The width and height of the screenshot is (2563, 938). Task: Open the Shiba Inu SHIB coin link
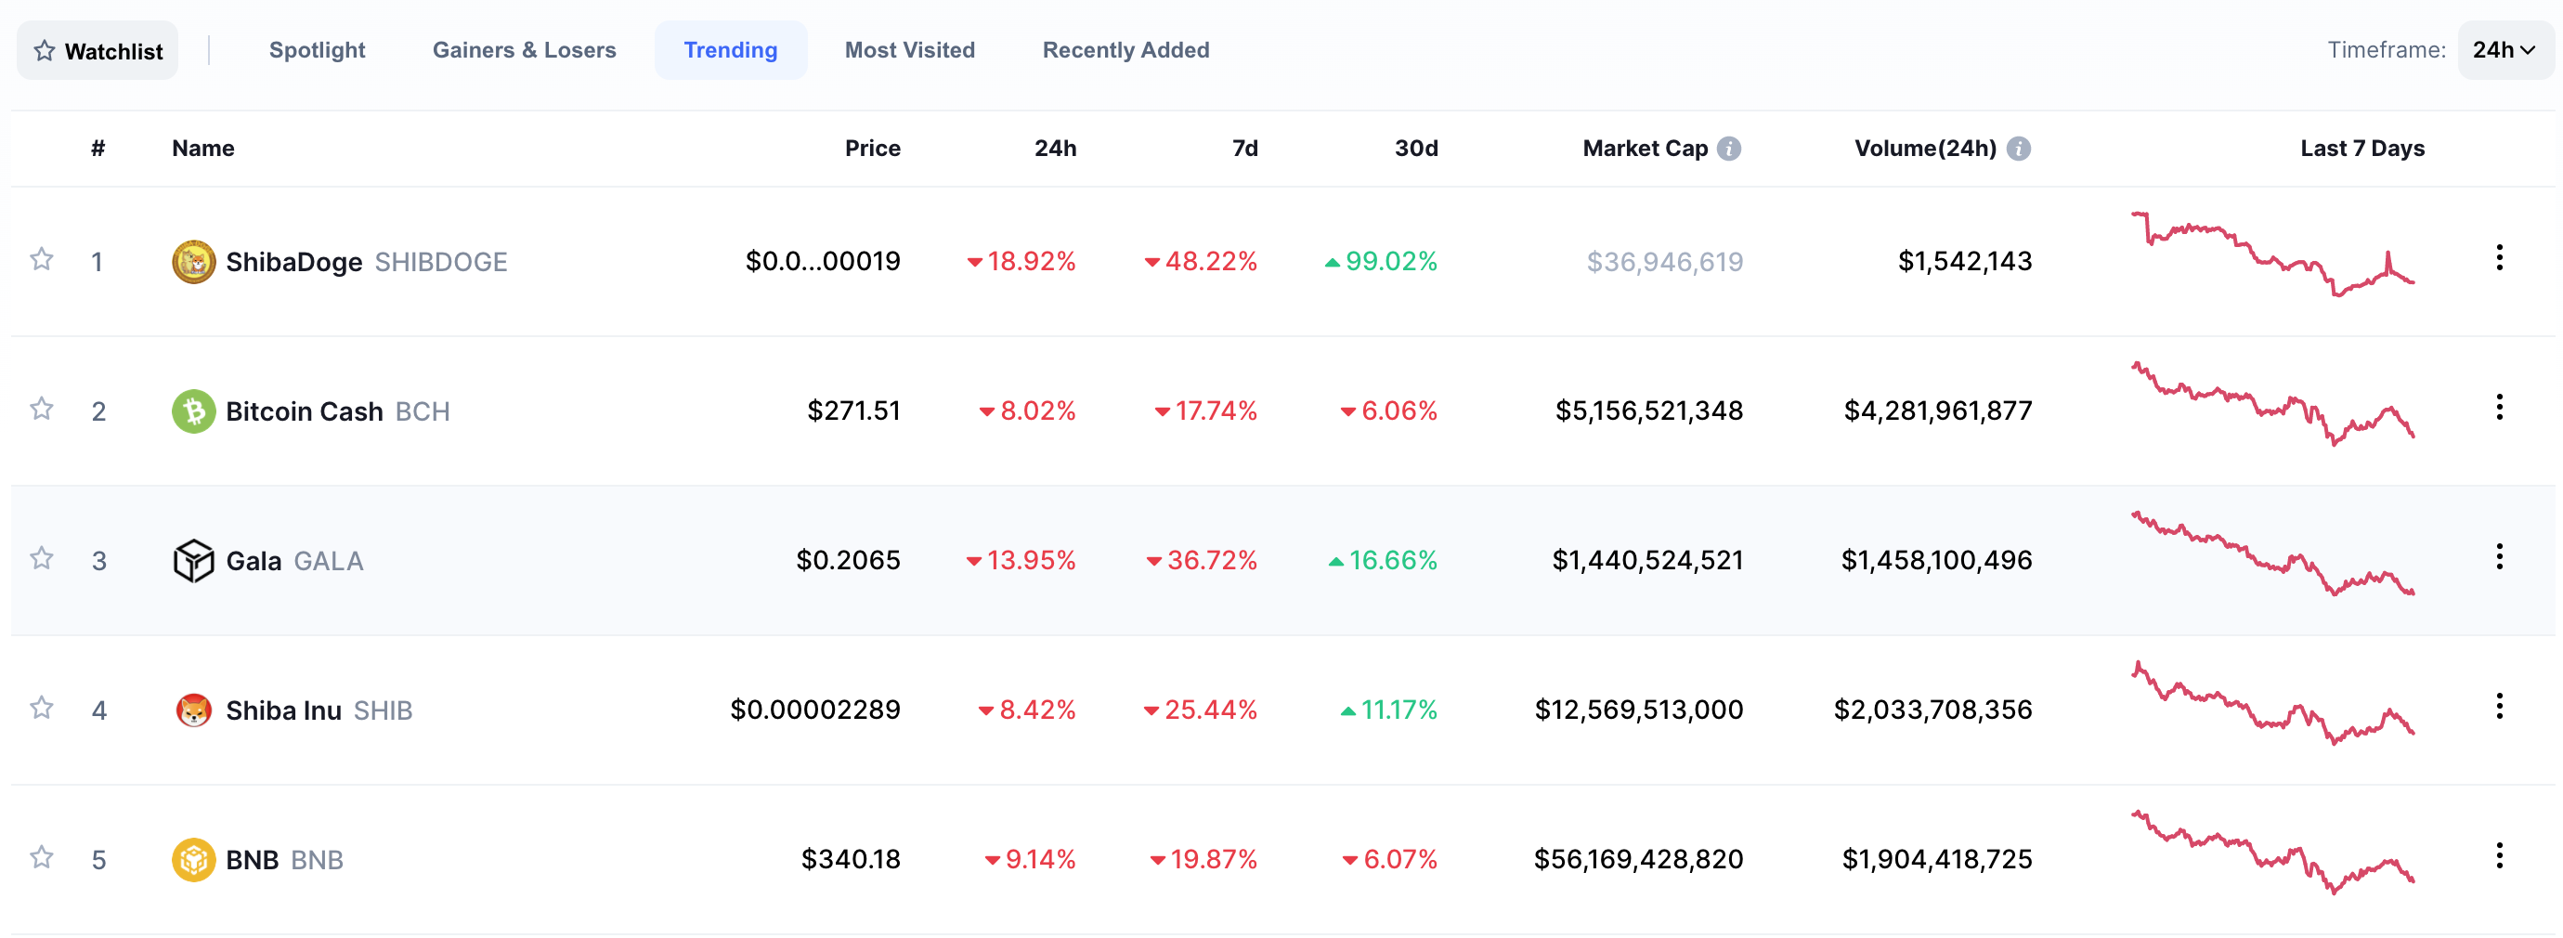click(x=319, y=710)
